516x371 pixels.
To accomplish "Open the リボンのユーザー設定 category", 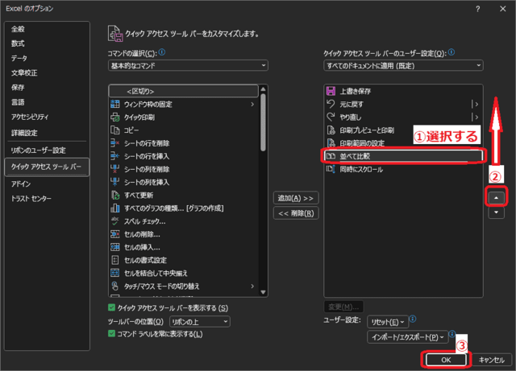I will (37, 150).
